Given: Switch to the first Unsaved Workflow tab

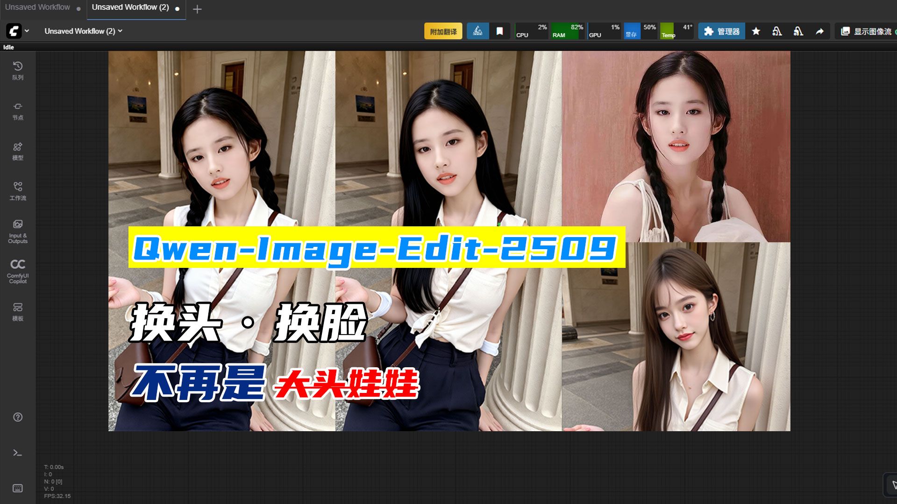Looking at the screenshot, I should click(x=37, y=7).
